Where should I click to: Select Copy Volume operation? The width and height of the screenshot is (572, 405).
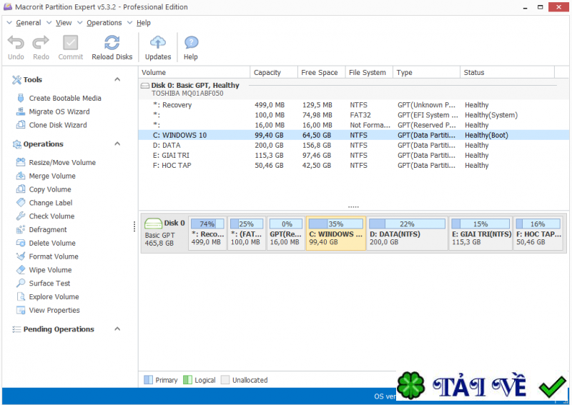pos(44,189)
